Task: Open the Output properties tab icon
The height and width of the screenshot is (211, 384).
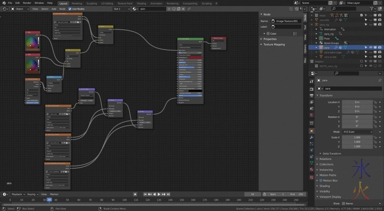Action: click(x=312, y=96)
